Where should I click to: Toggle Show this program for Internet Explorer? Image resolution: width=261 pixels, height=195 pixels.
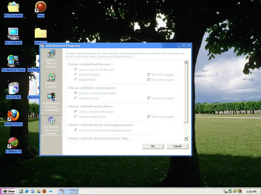[161, 75]
